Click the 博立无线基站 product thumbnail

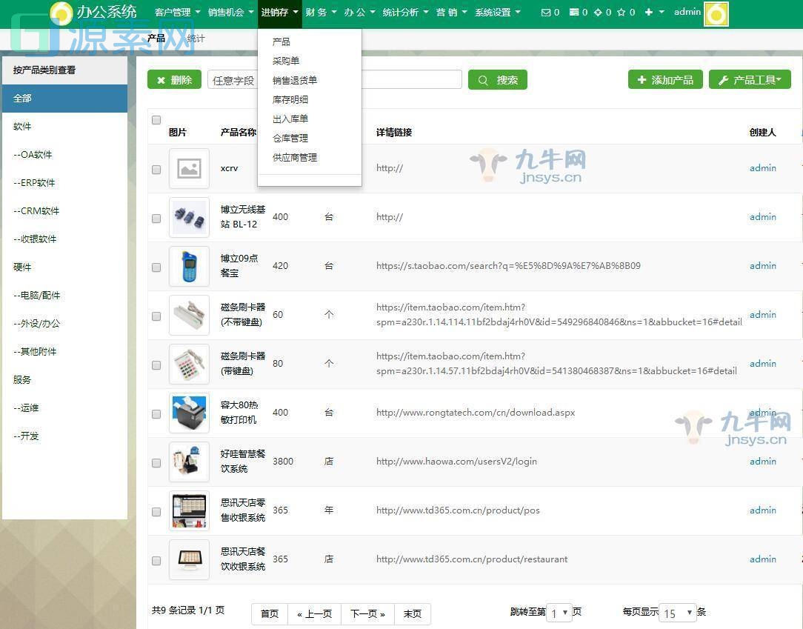click(x=190, y=217)
